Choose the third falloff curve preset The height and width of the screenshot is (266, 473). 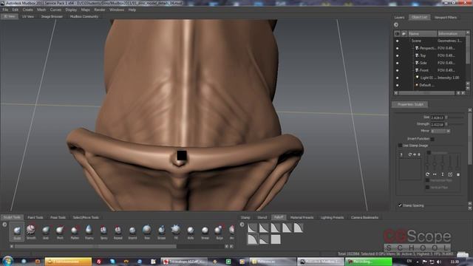coord(276,228)
